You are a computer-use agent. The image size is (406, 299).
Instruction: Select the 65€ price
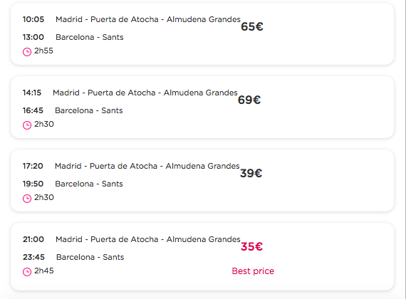click(x=252, y=26)
